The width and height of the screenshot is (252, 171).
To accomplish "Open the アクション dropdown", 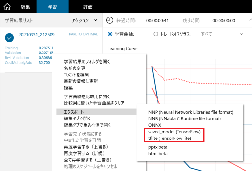I will (x=84, y=20).
